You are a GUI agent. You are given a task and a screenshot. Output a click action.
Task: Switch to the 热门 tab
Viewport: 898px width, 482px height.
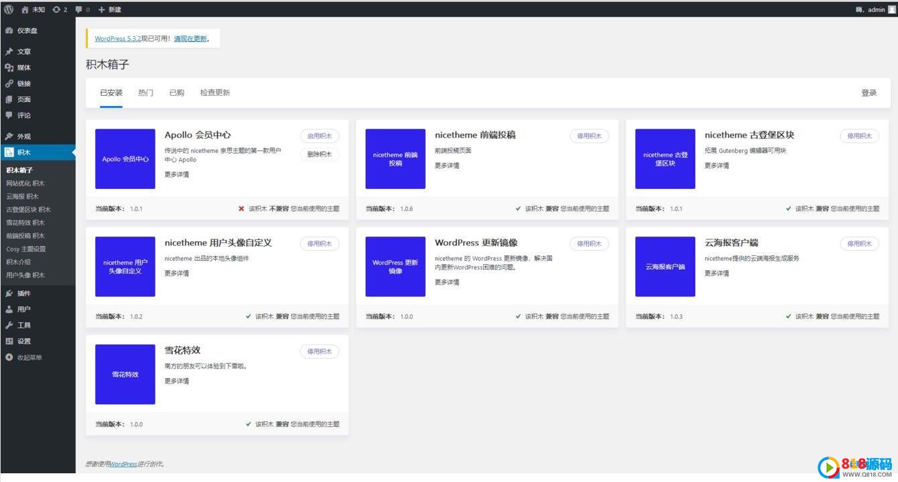click(145, 93)
